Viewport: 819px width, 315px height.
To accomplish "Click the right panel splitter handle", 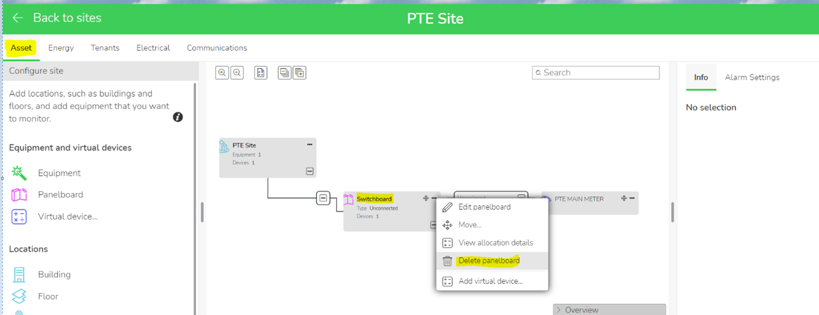I will (x=672, y=212).
